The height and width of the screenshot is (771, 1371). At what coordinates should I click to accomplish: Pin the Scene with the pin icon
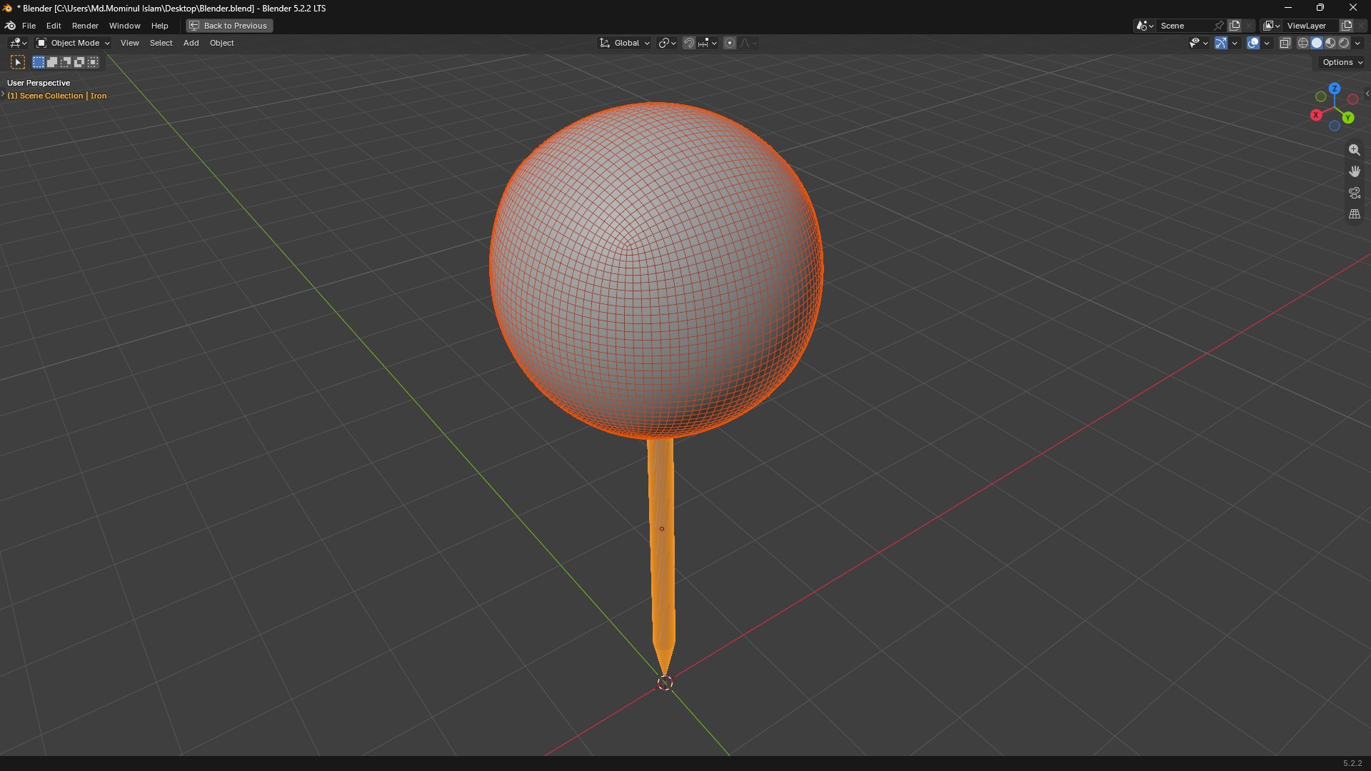[x=1219, y=26]
